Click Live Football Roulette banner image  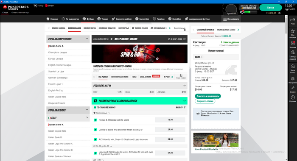[216, 140]
